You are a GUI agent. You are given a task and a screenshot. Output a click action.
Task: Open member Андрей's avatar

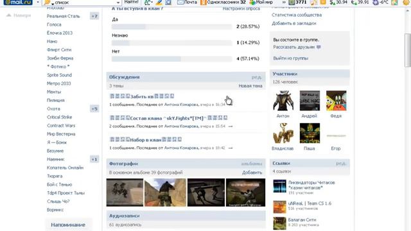click(310, 101)
